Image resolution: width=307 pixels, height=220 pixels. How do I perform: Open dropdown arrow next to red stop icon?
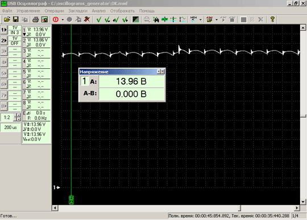pos(63,19)
